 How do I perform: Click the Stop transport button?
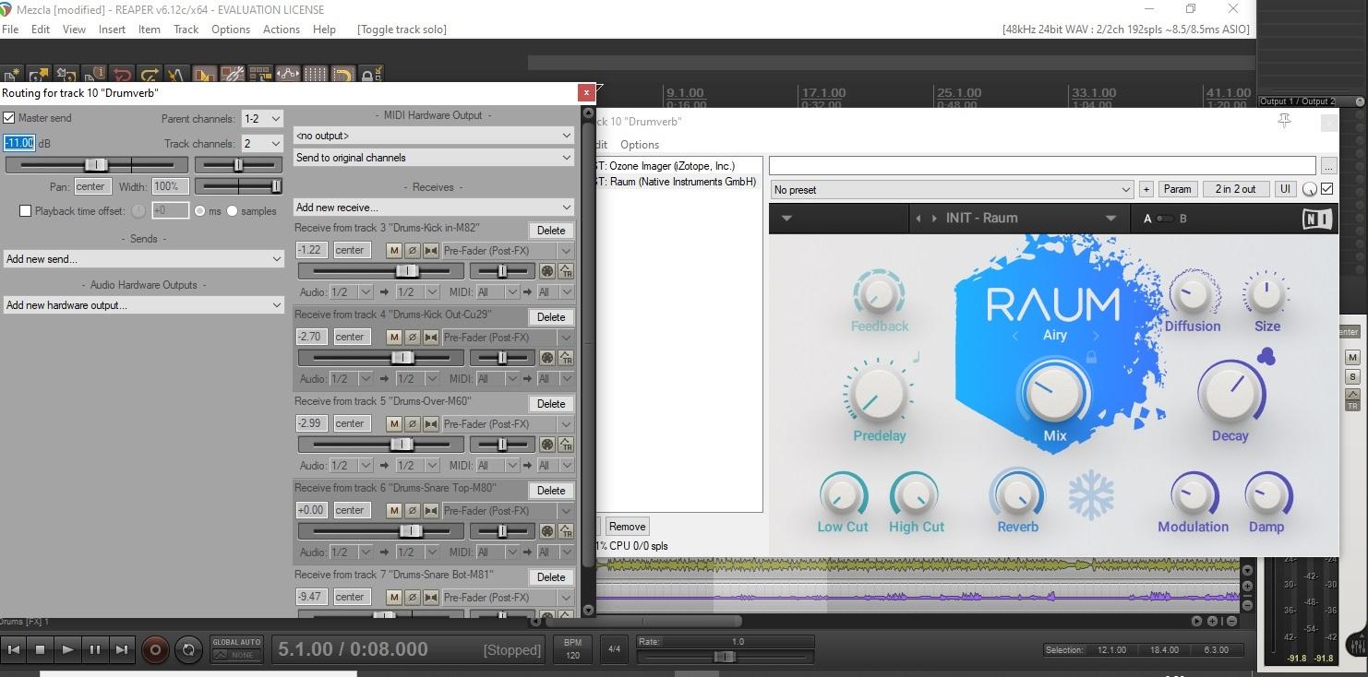tap(41, 650)
